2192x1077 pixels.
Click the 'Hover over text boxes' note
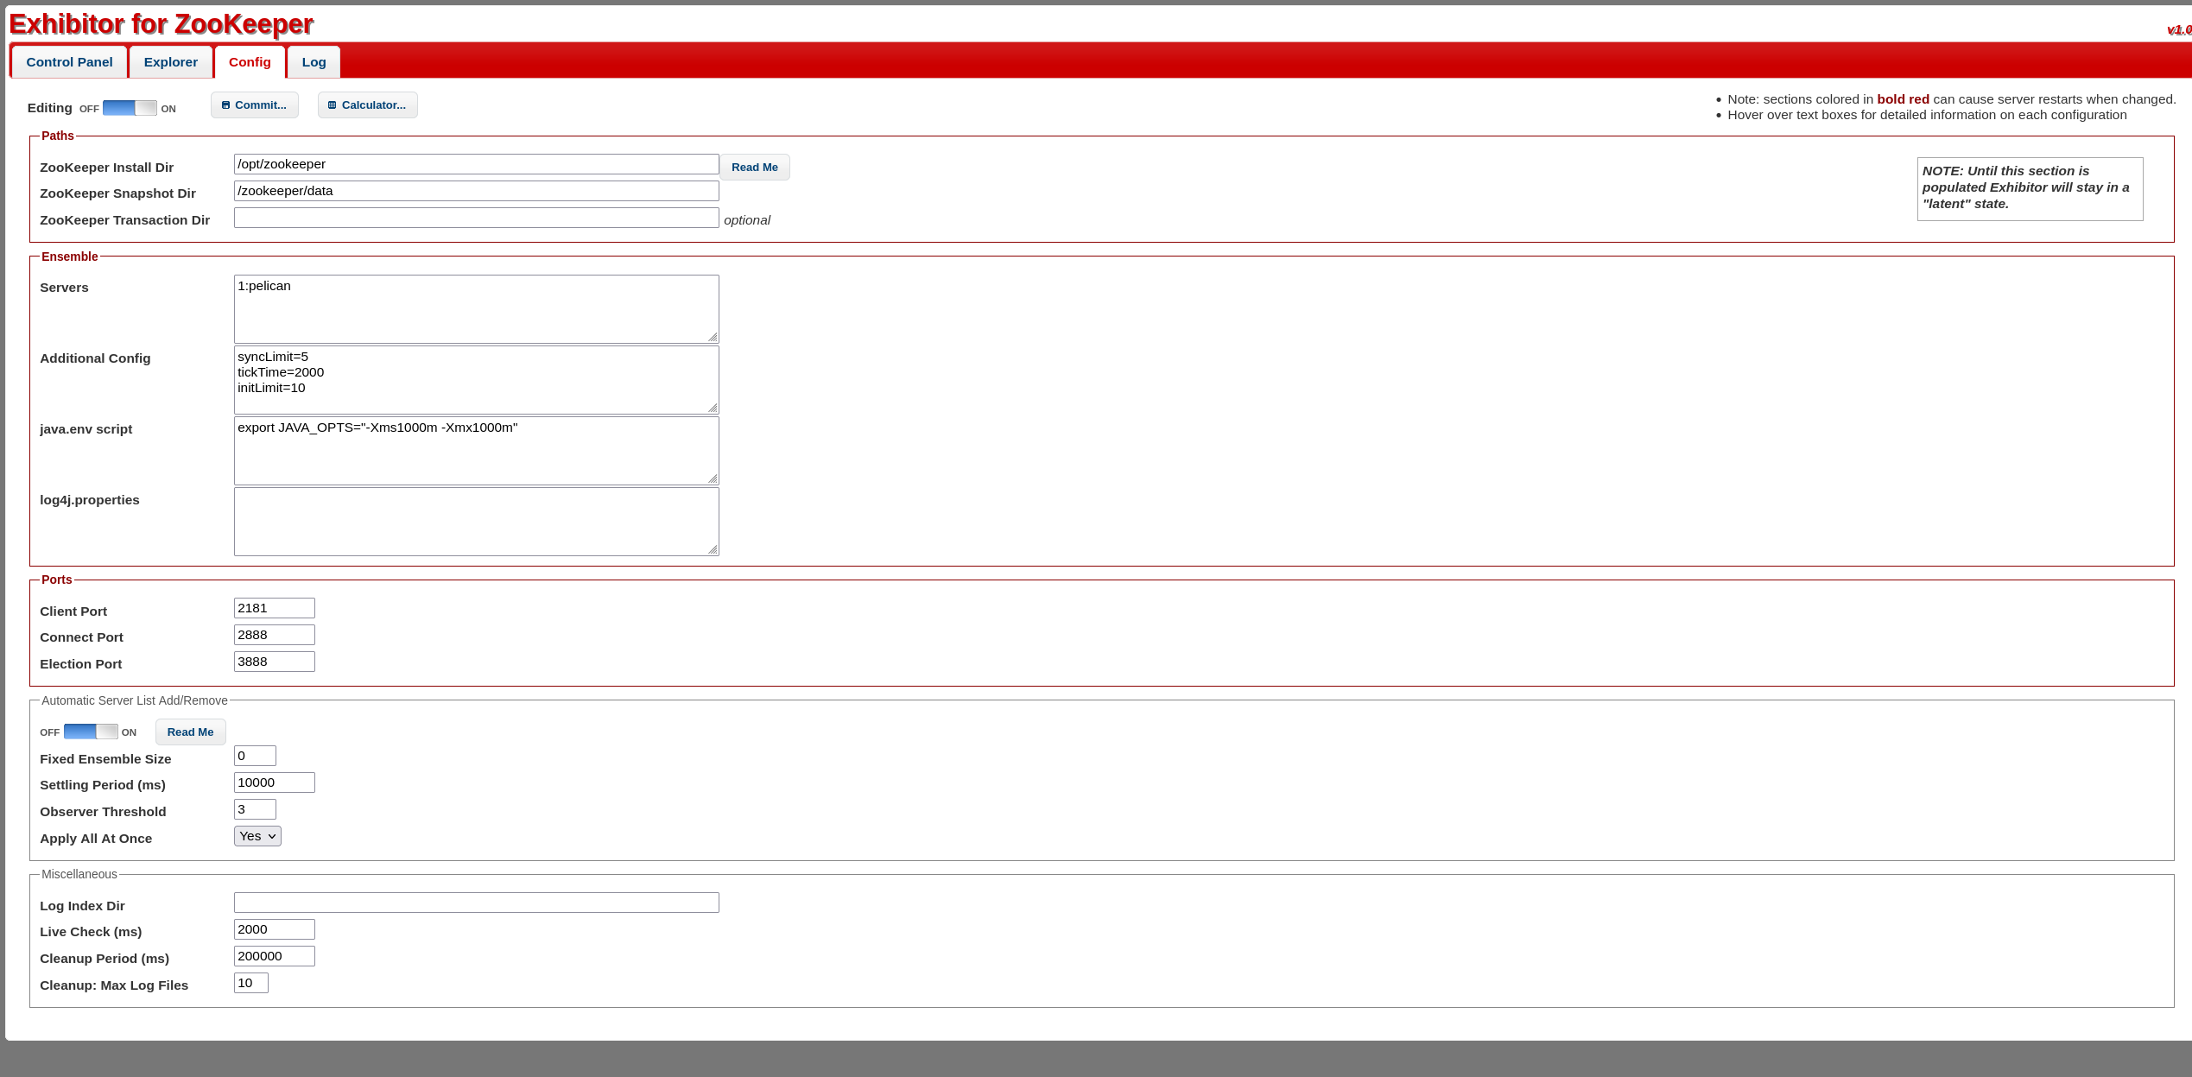pyautogui.click(x=1927, y=115)
